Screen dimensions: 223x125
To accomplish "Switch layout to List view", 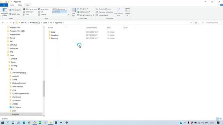I will (x=40, y=12).
